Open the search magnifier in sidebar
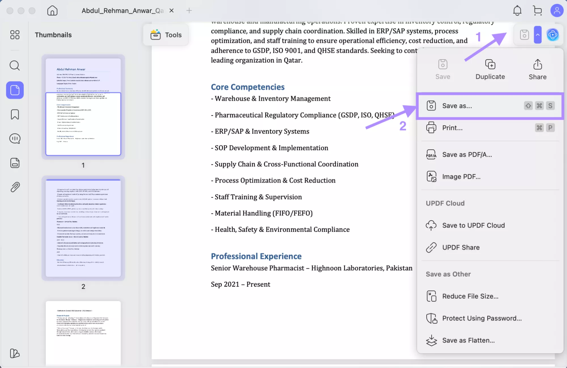567x368 pixels. click(15, 65)
